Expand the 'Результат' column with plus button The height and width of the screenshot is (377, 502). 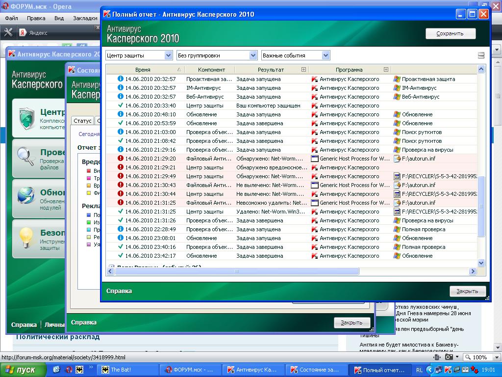(303, 70)
